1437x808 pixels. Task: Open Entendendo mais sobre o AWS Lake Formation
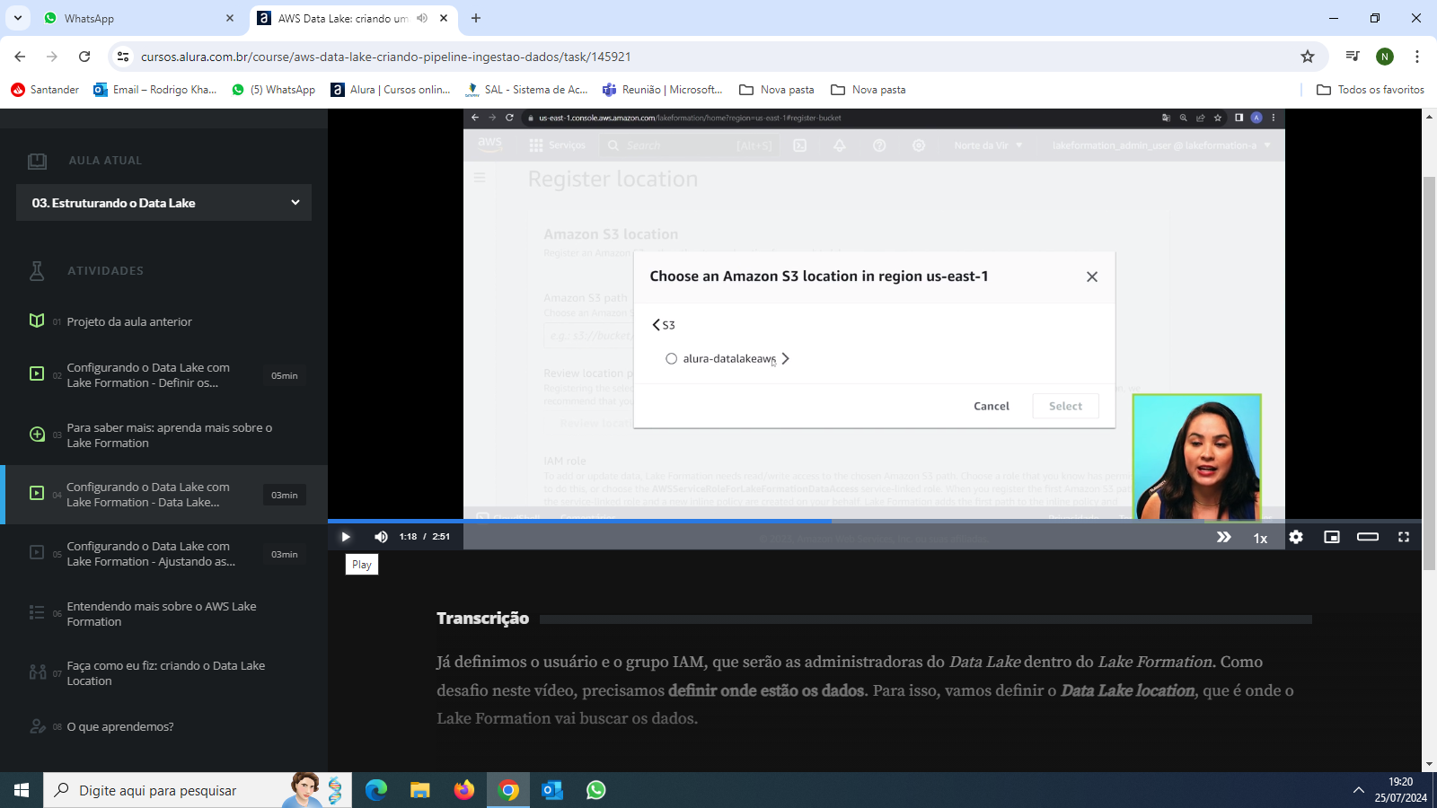point(164,614)
